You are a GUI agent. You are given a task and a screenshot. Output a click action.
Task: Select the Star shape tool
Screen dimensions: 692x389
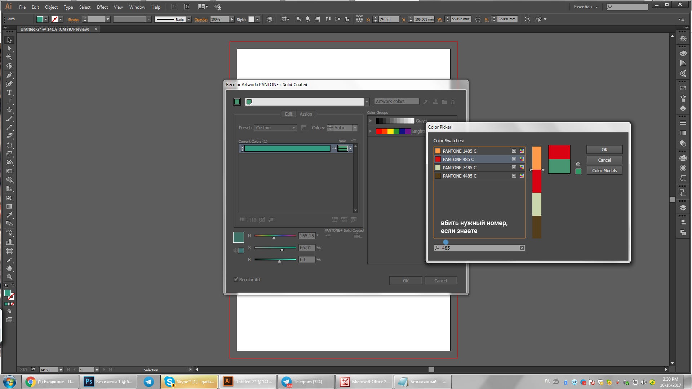tap(9, 110)
